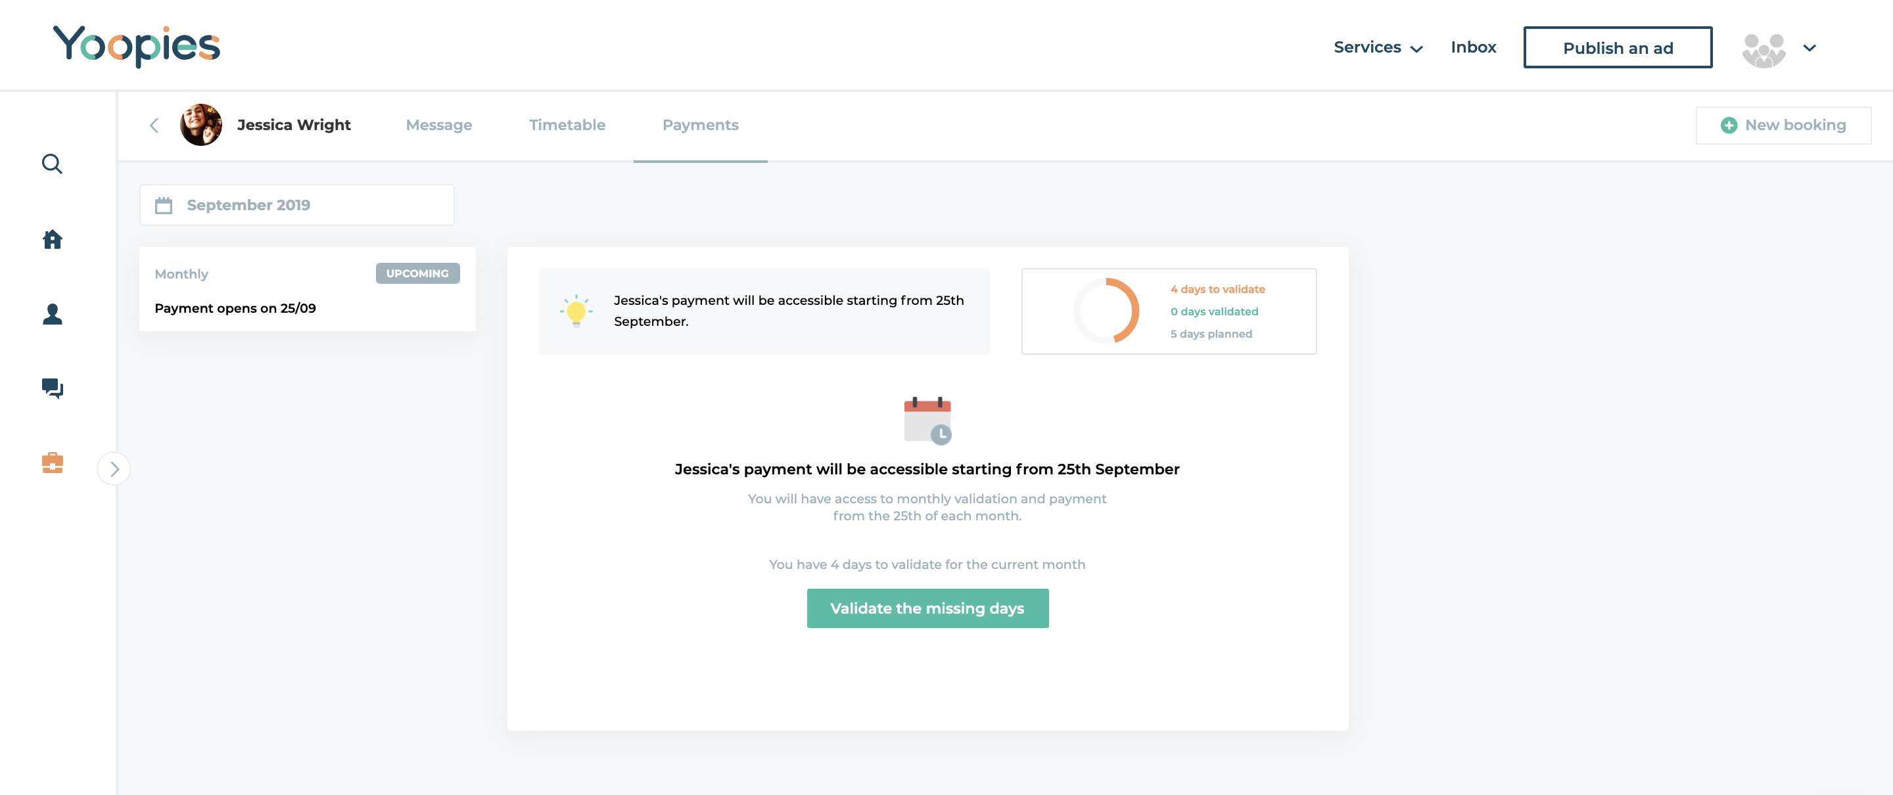Click '5 days planned' text
Image resolution: width=1893 pixels, height=795 pixels.
pos(1211,334)
